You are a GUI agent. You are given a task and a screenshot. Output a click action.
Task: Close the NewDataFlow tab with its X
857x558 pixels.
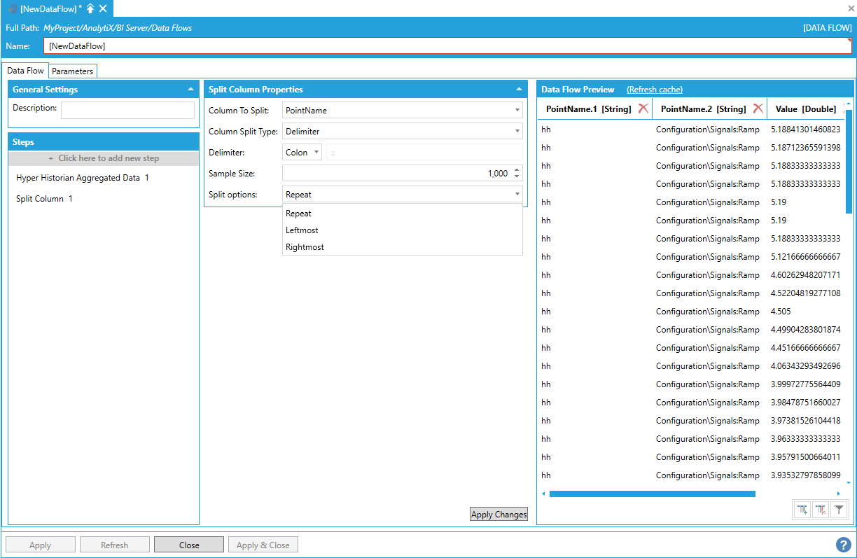pyautogui.click(x=103, y=8)
